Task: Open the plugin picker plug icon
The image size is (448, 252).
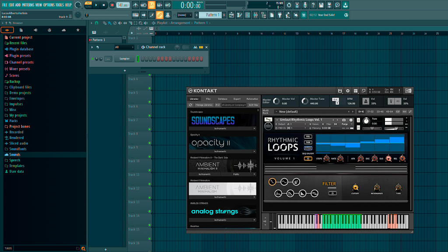Action: point(280,15)
